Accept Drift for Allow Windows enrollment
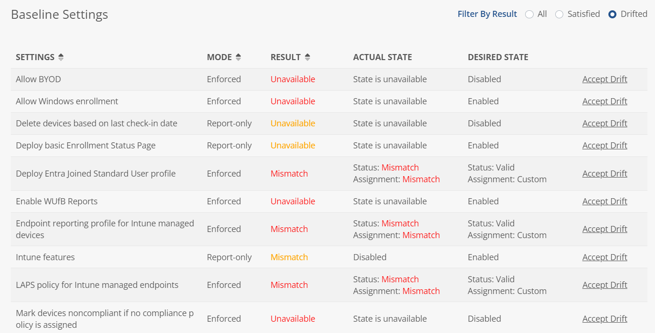This screenshot has height=333, width=655. click(605, 101)
